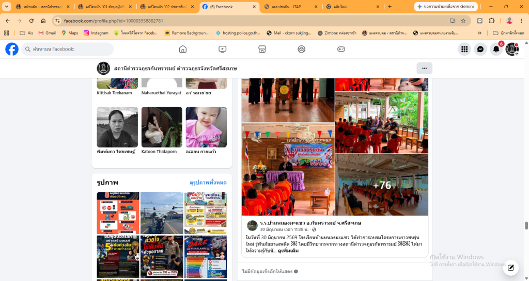
Task: Click the Chrome profile avatar icon
Action: [x=509, y=21]
